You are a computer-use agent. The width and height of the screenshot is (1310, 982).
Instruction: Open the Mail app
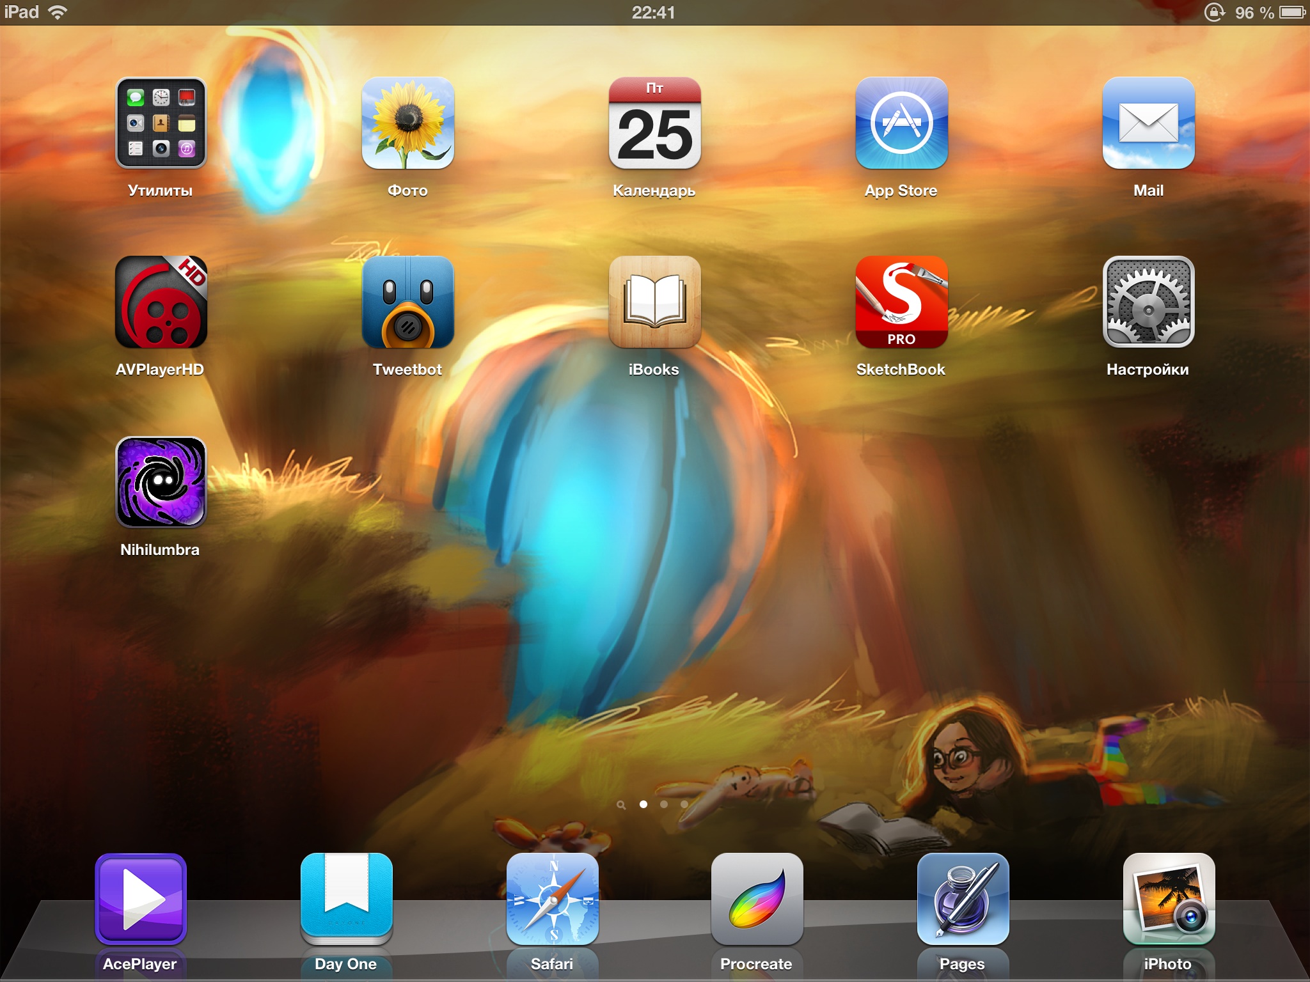point(1149,123)
